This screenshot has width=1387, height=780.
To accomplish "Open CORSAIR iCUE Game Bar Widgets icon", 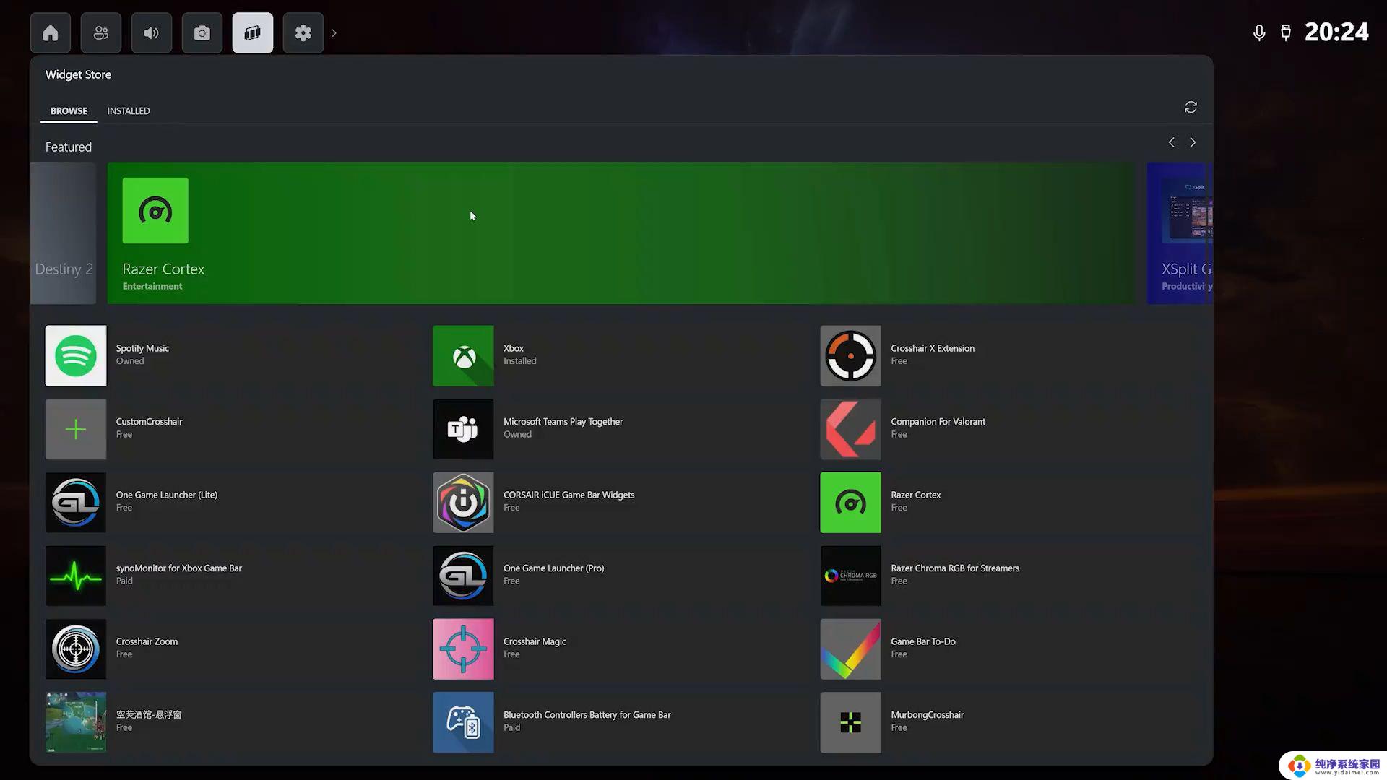I will pyautogui.click(x=463, y=503).
